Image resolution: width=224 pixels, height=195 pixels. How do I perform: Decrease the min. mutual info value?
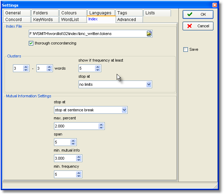[79, 160]
